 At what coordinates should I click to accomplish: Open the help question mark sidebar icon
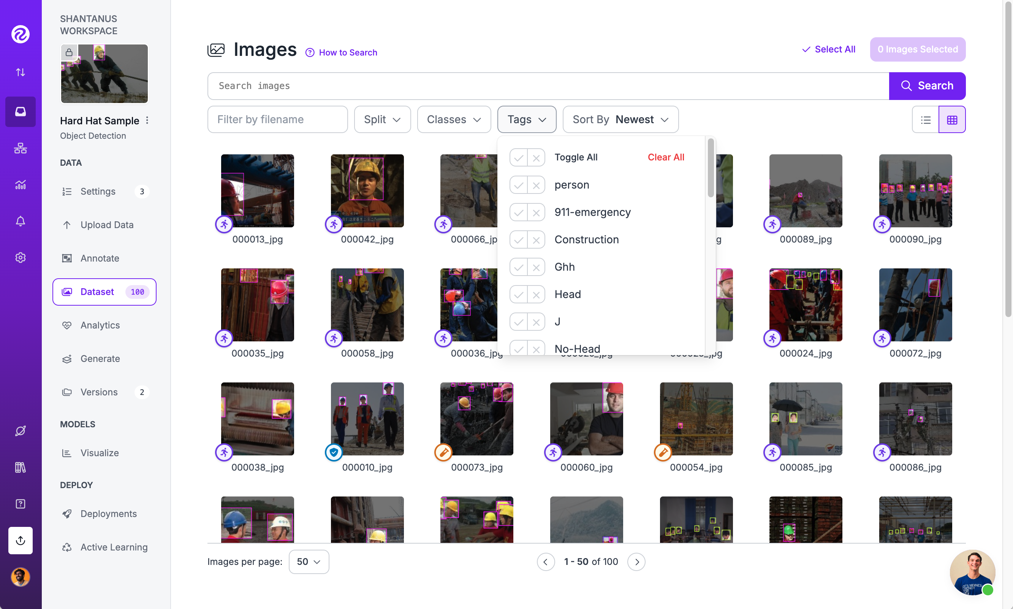click(20, 504)
